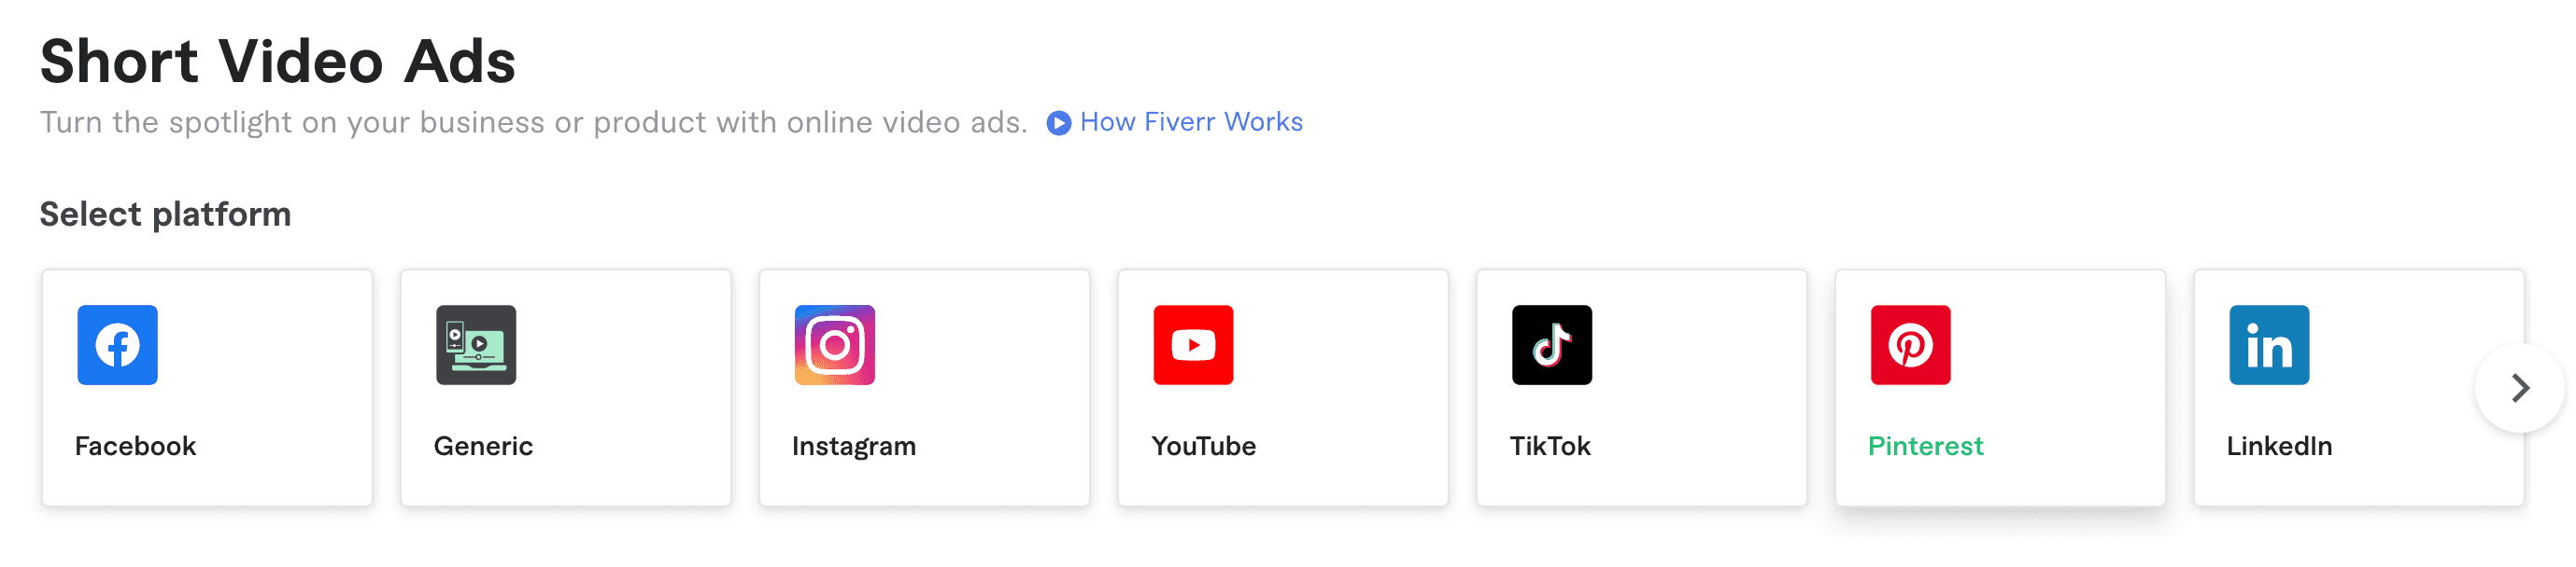Select the green Pinterest label
This screenshot has width=2576, height=567.
(1926, 446)
